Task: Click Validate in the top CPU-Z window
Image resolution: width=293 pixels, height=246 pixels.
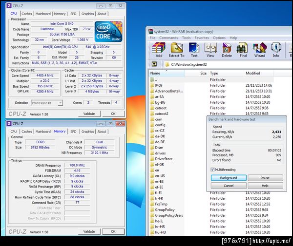Action: coord(89,114)
